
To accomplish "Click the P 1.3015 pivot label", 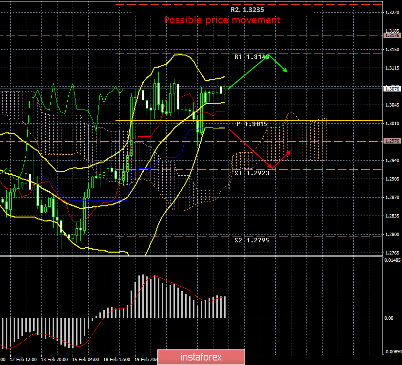I will (252, 124).
